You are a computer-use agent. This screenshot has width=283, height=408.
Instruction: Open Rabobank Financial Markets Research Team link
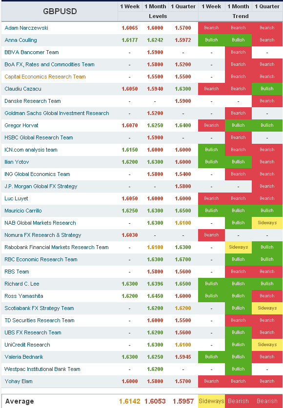[57, 247]
